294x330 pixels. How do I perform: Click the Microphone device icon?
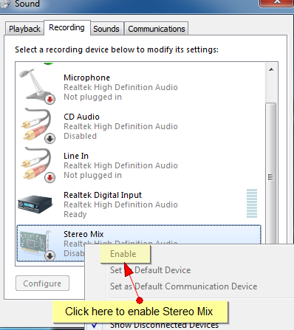(38, 86)
